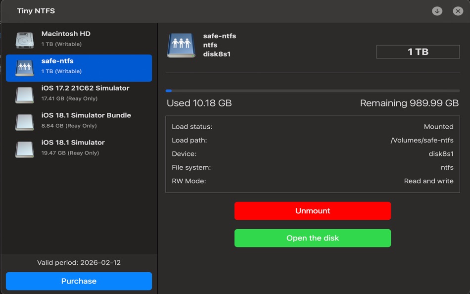Click the safe-ntfs shared drive icon in sidebar
Viewport: 470px width, 294px height.
coord(25,68)
